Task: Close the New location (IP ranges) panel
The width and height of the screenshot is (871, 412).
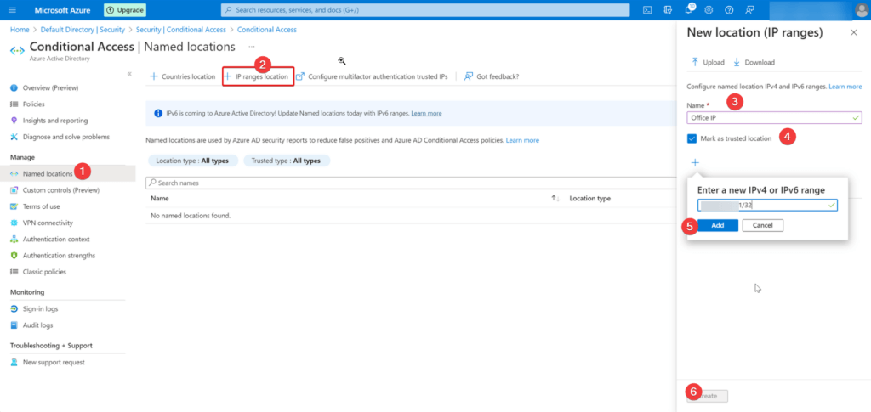Action: (x=854, y=33)
